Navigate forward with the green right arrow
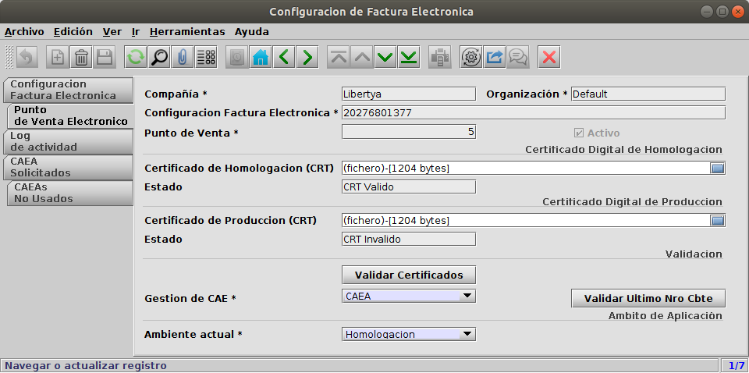749x373 pixels. tap(307, 58)
